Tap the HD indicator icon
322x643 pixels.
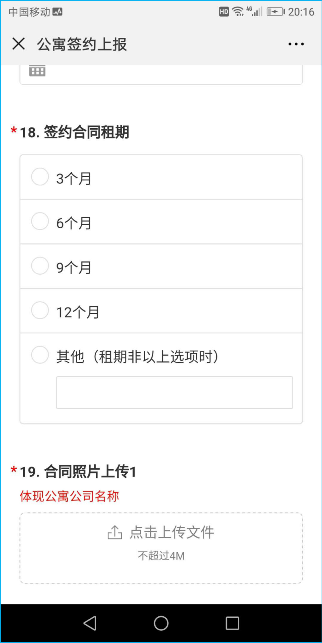point(224,12)
